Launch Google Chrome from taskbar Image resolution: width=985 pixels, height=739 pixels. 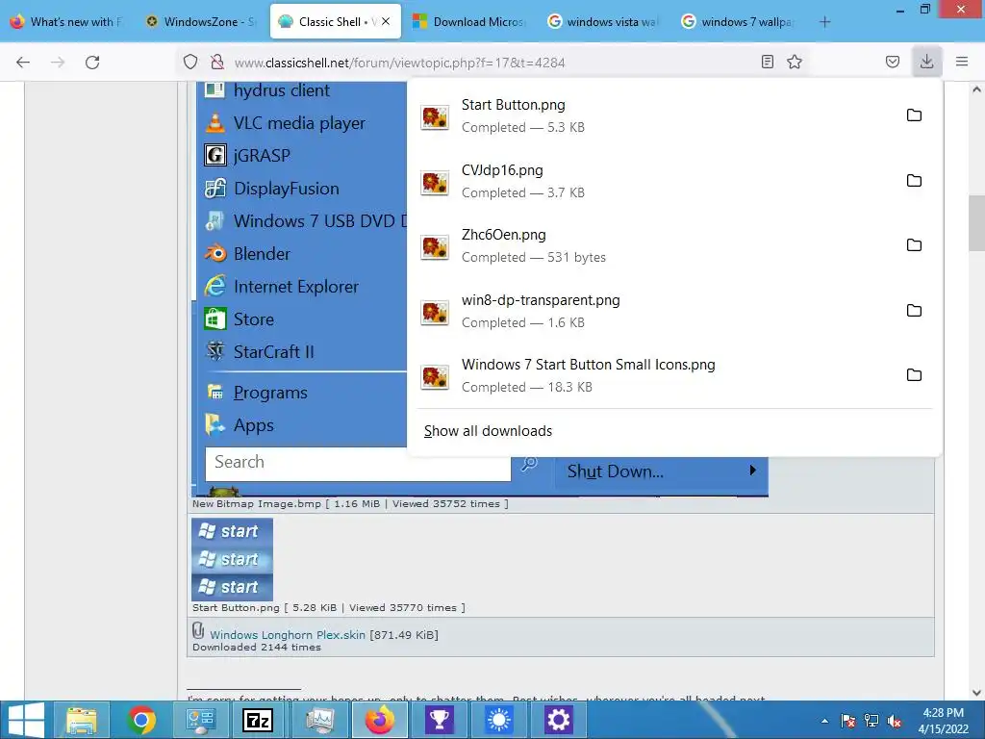(x=141, y=720)
